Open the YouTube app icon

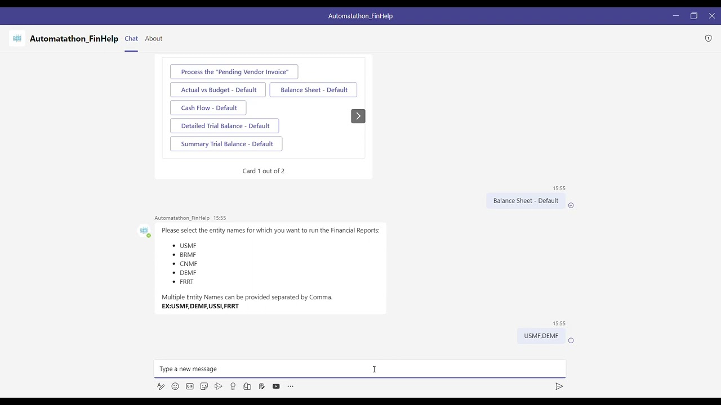pos(276,386)
